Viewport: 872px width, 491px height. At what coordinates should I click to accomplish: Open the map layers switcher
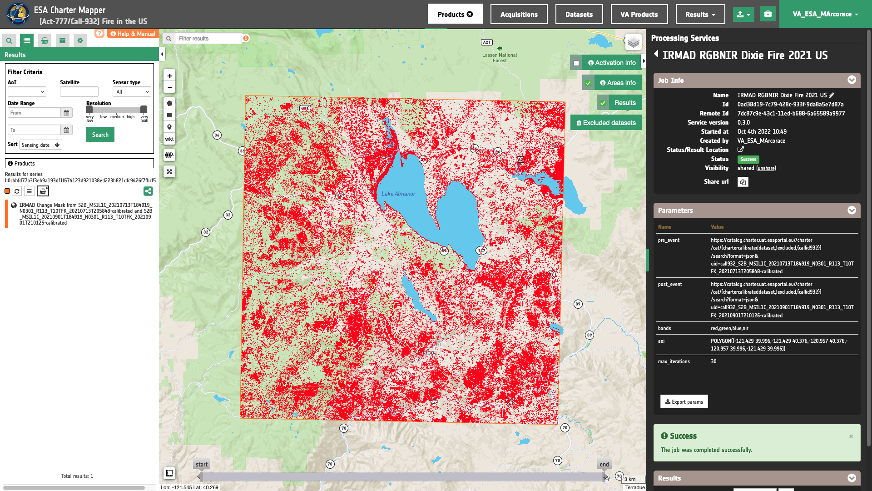tap(633, 42)
